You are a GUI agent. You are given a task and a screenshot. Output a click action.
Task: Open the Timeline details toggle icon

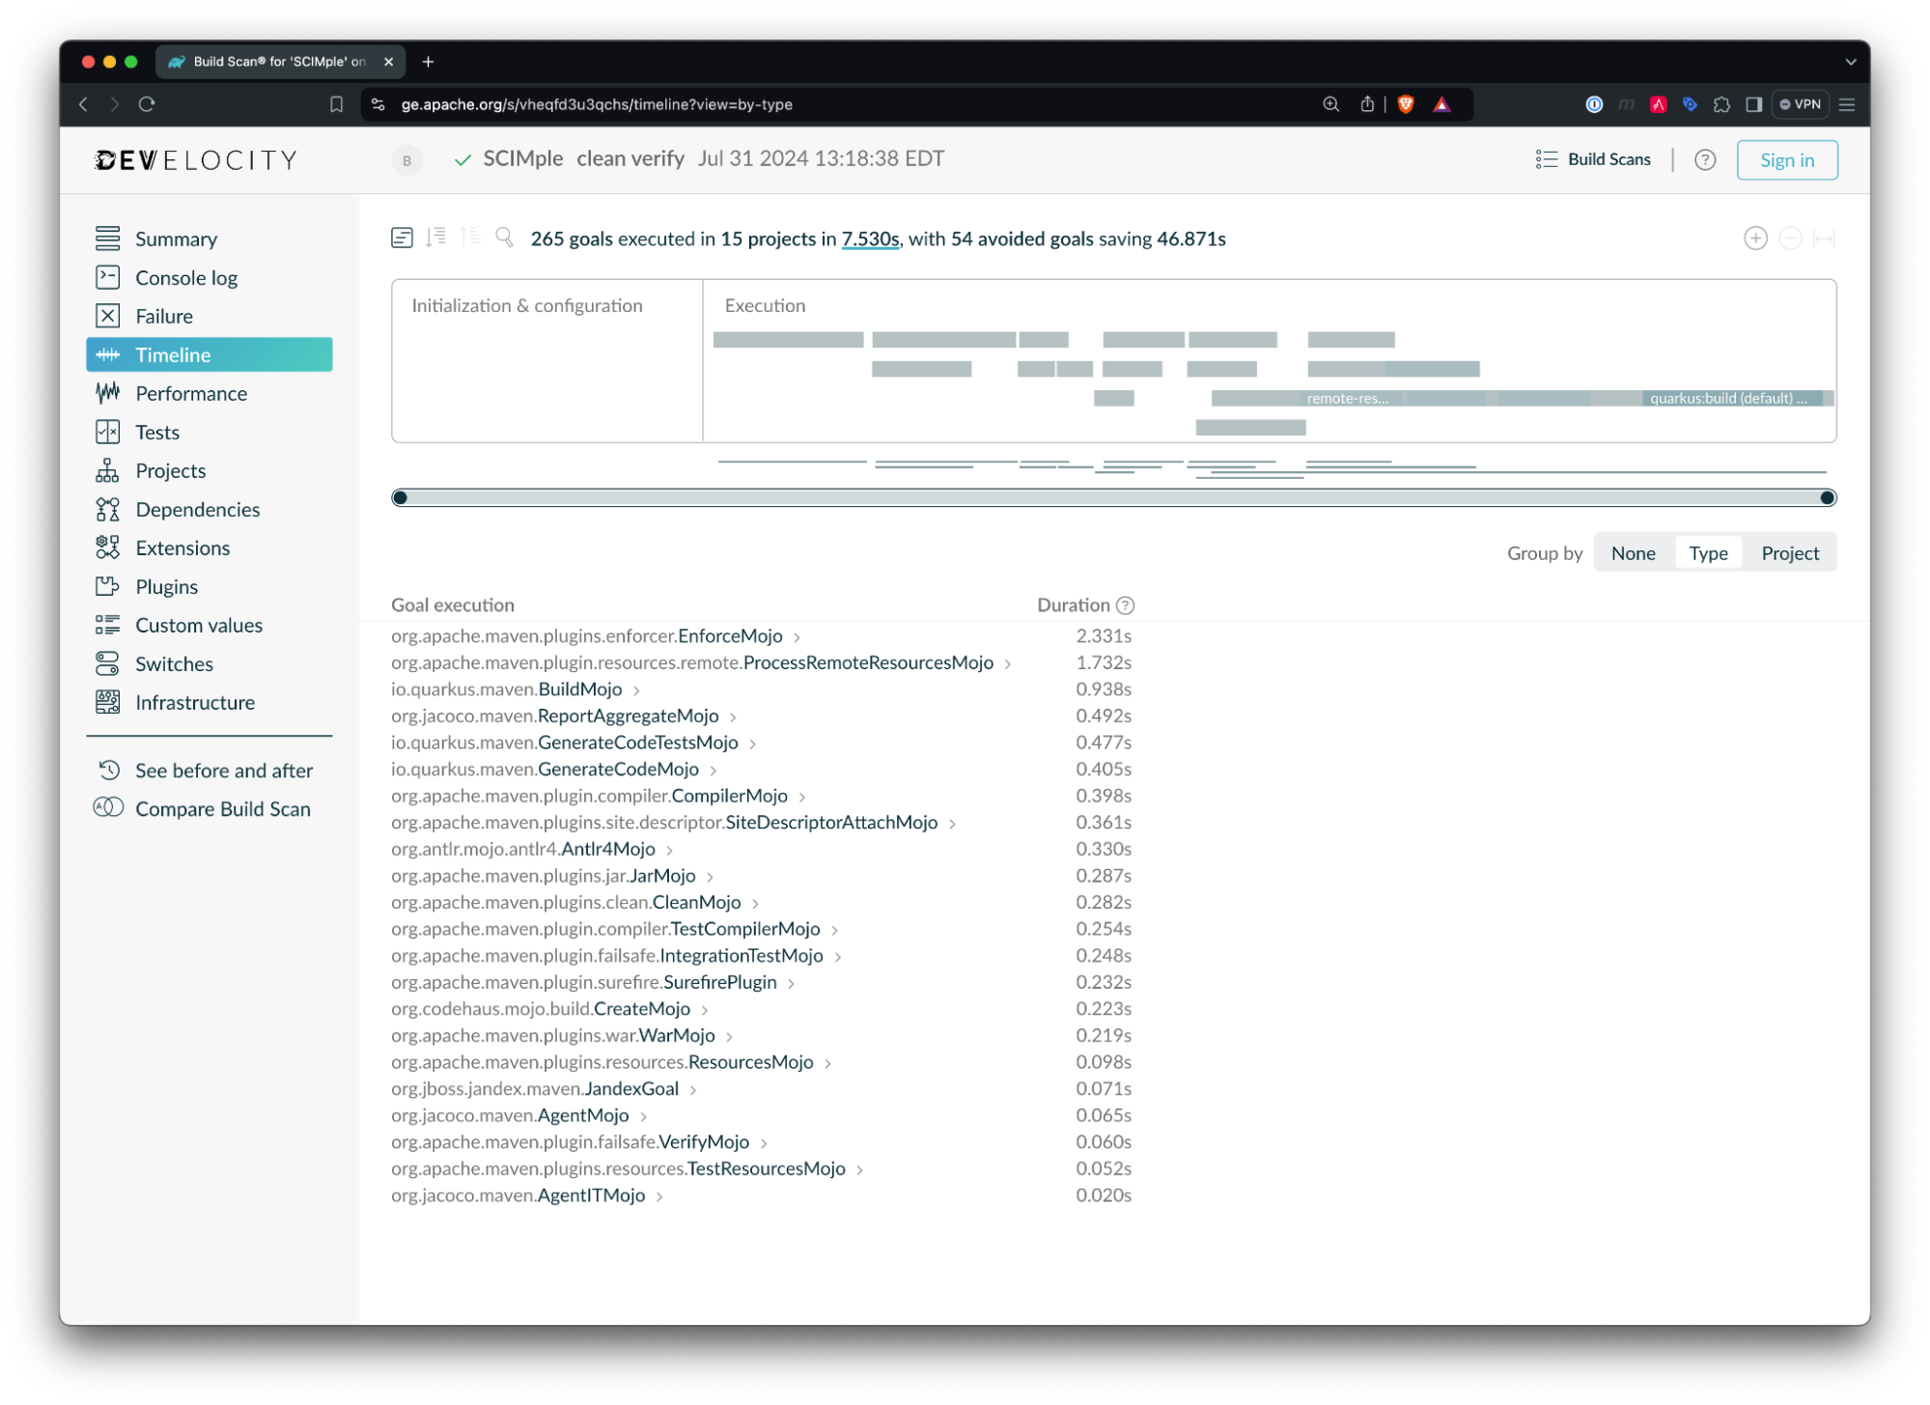402,237
